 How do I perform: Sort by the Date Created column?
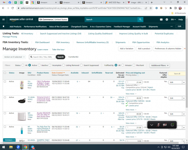58,73
